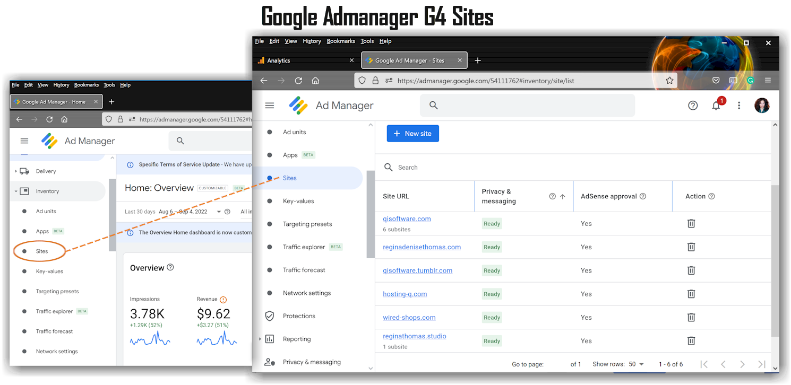
Task: Bookmark this page with the star icon
Action: tap(669, 81)
